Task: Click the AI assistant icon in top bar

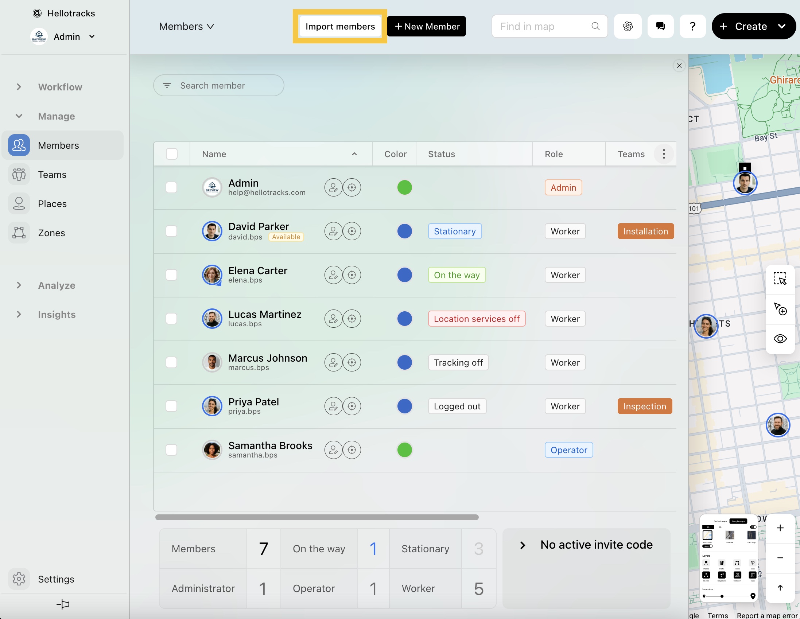Action: [x=628, y=26]
